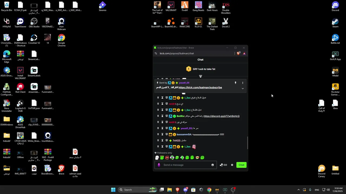Select Gang Beasts desktop icon
346x194 pixels.
pyautogui.click(x=198, y=7)
